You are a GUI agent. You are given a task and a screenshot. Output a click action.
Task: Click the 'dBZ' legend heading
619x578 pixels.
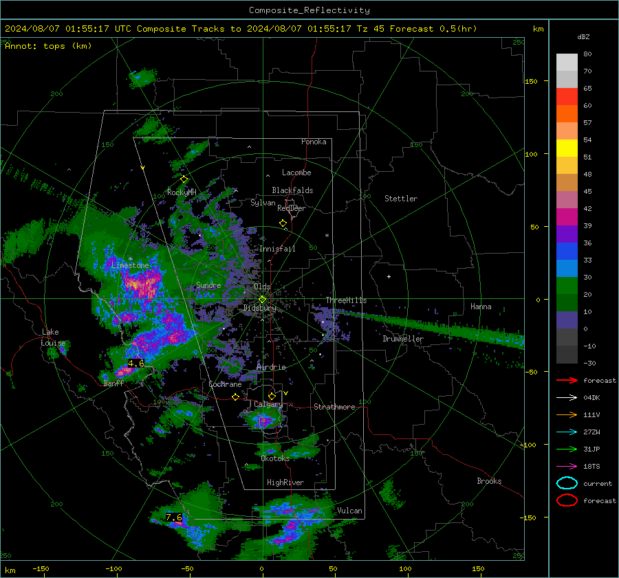pos(583,36)
